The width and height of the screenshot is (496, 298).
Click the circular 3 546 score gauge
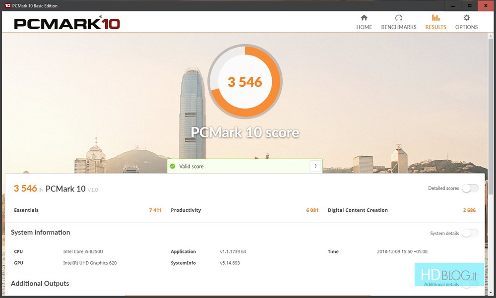click(x=245, y=82)
